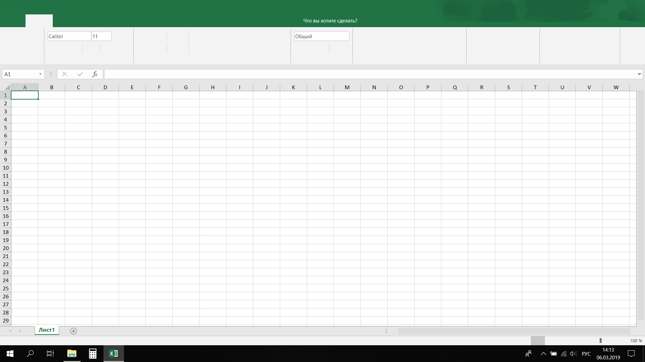Add a new sheet with plus icon
Screen dimensions: 645x362
pyautogui.click(x=74, y=331)
